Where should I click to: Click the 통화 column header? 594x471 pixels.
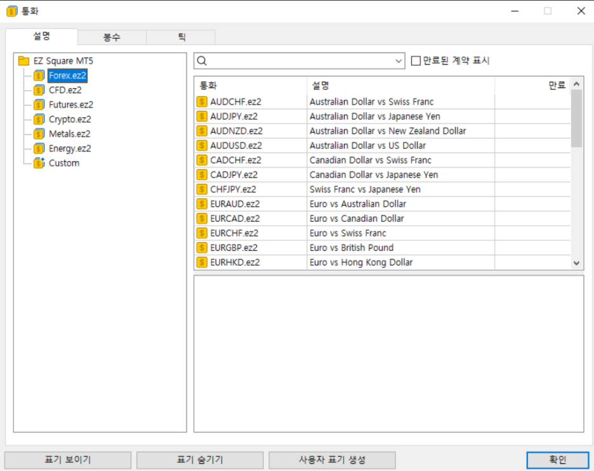click(251, 86)
